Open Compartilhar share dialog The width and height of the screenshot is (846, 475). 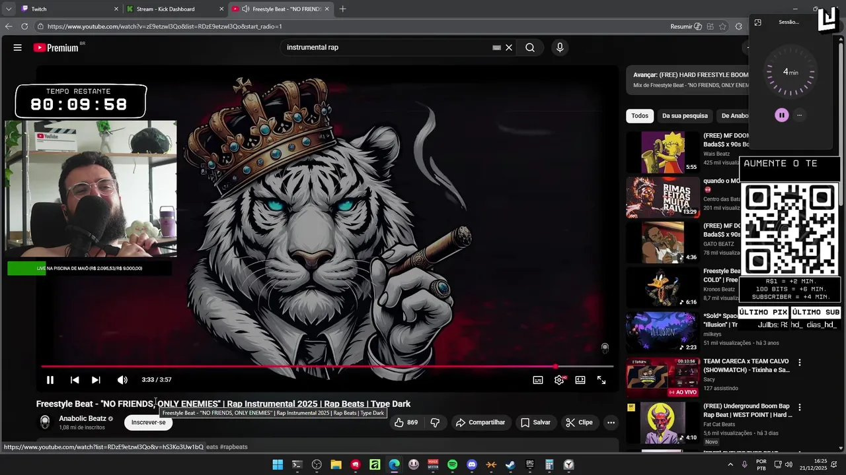(481, 422)
